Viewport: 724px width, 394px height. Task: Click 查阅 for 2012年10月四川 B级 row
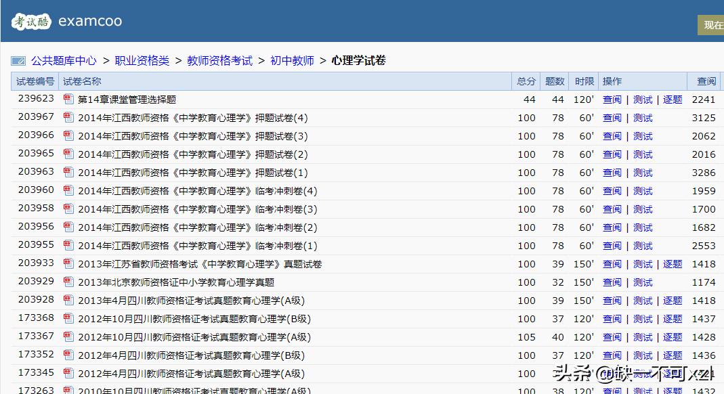[612, 320]
